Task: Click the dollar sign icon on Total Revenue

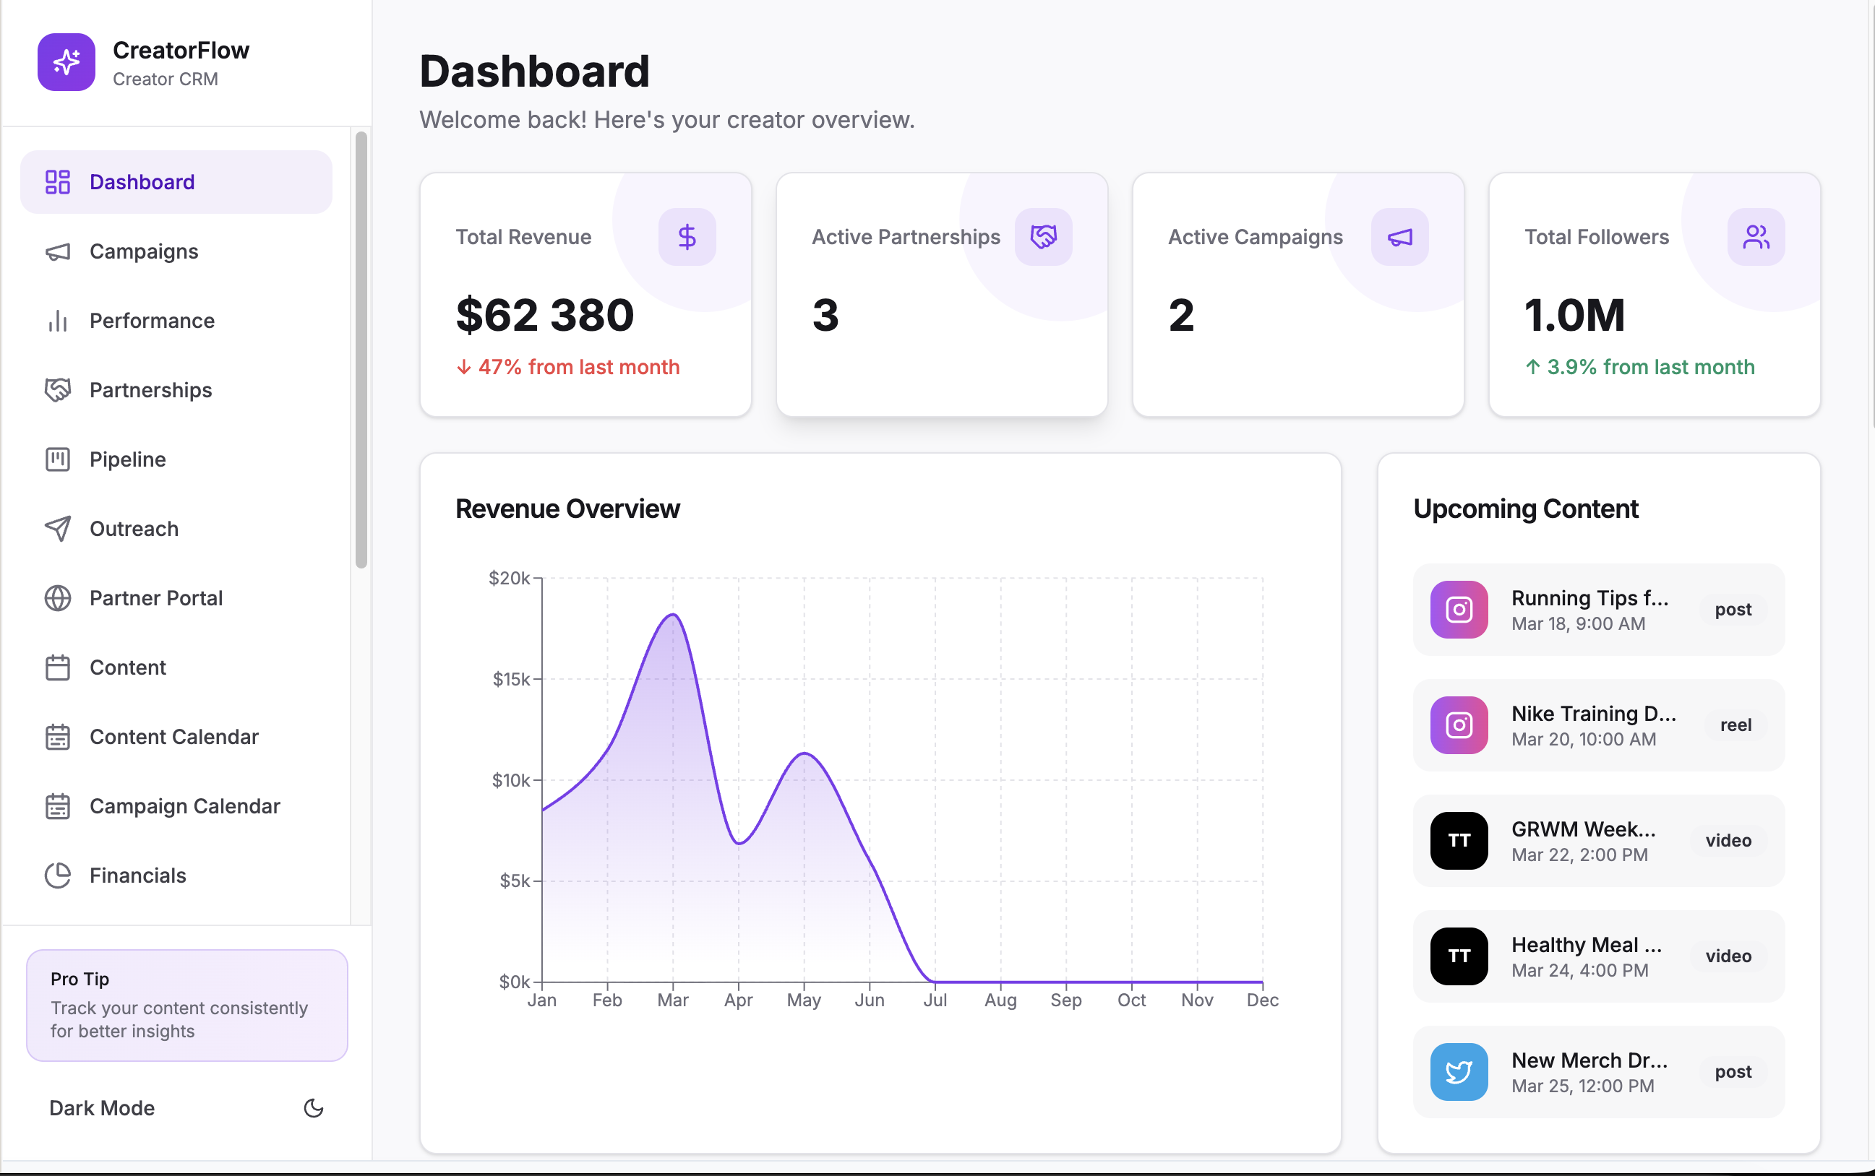Action: 687,236
